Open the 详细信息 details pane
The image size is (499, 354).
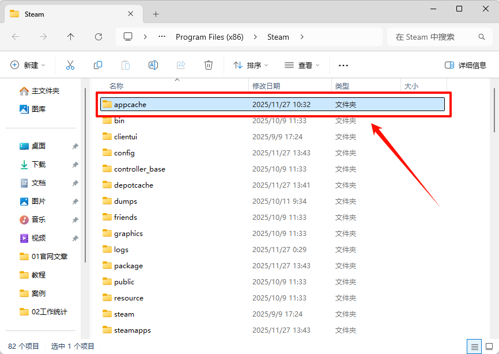tap(464, 65)
